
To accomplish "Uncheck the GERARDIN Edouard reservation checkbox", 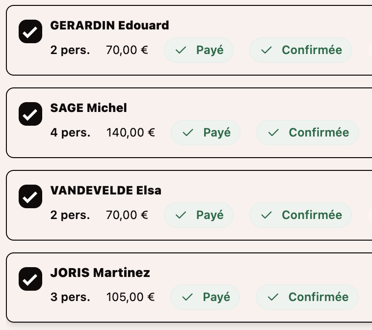I will [x=30, y=33].
